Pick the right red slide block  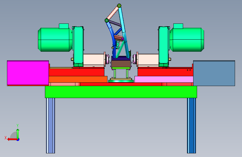166,72
